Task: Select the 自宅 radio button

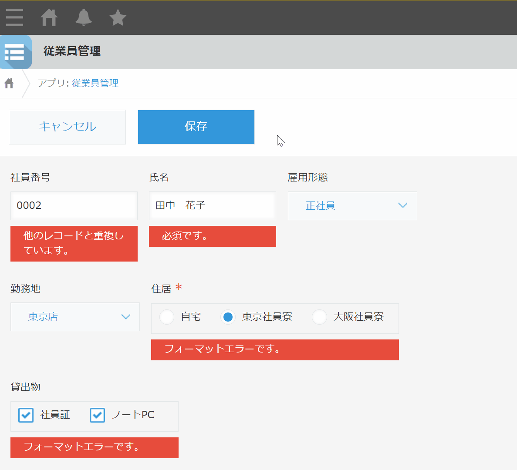Action: pos(167,317)
